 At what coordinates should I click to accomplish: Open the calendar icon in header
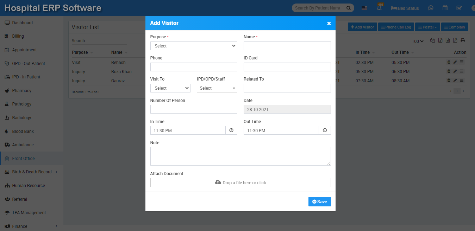point(445,8)
